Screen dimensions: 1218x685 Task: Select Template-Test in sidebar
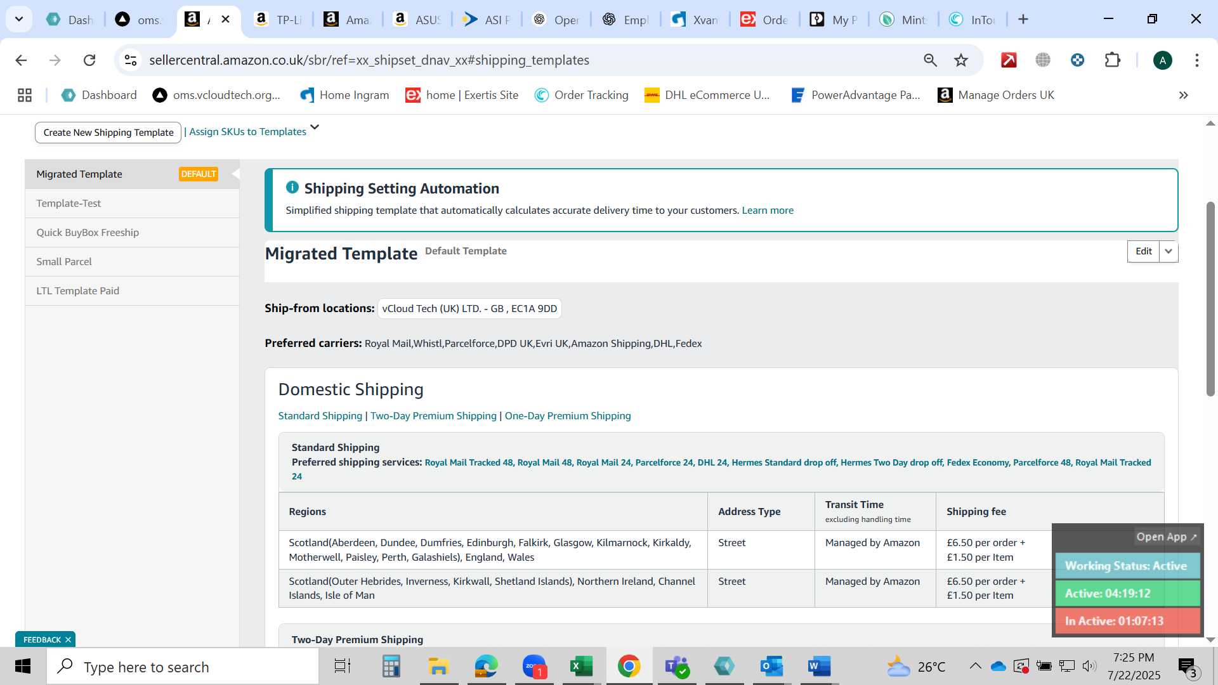tap(132, 204)
